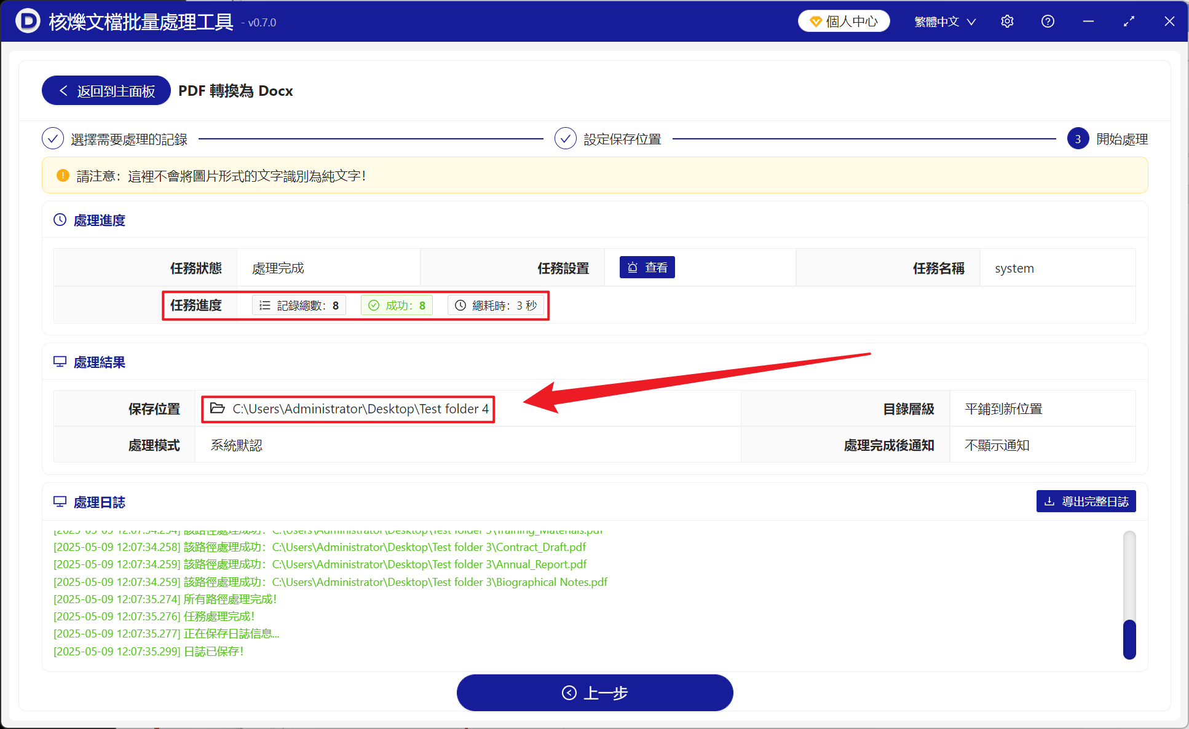The height and width of the screenshot is (729, 1189).
Task: Click 導出完整日誌 export button
Action: 1086,501
